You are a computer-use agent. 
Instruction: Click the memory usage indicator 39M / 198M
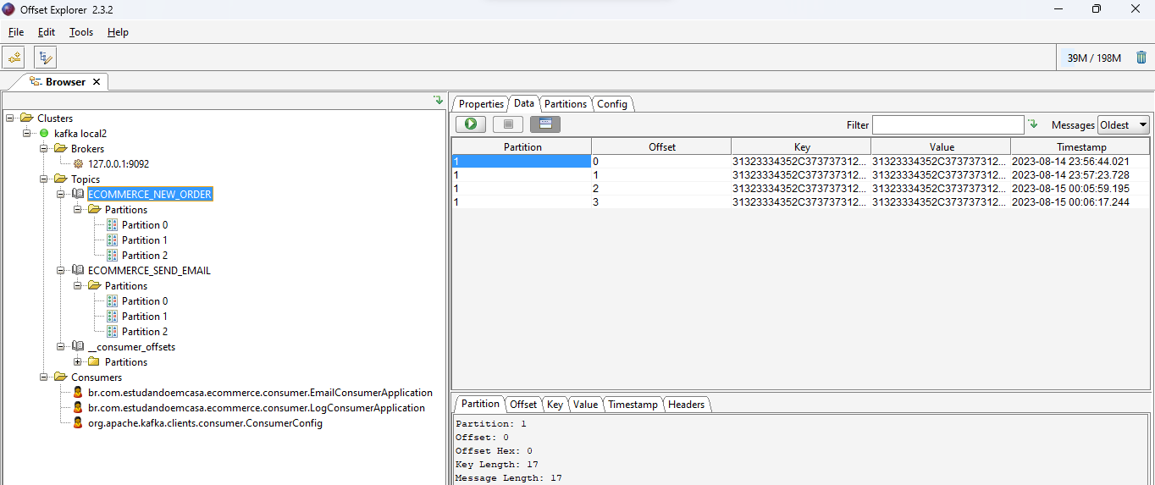[1094, 58]
